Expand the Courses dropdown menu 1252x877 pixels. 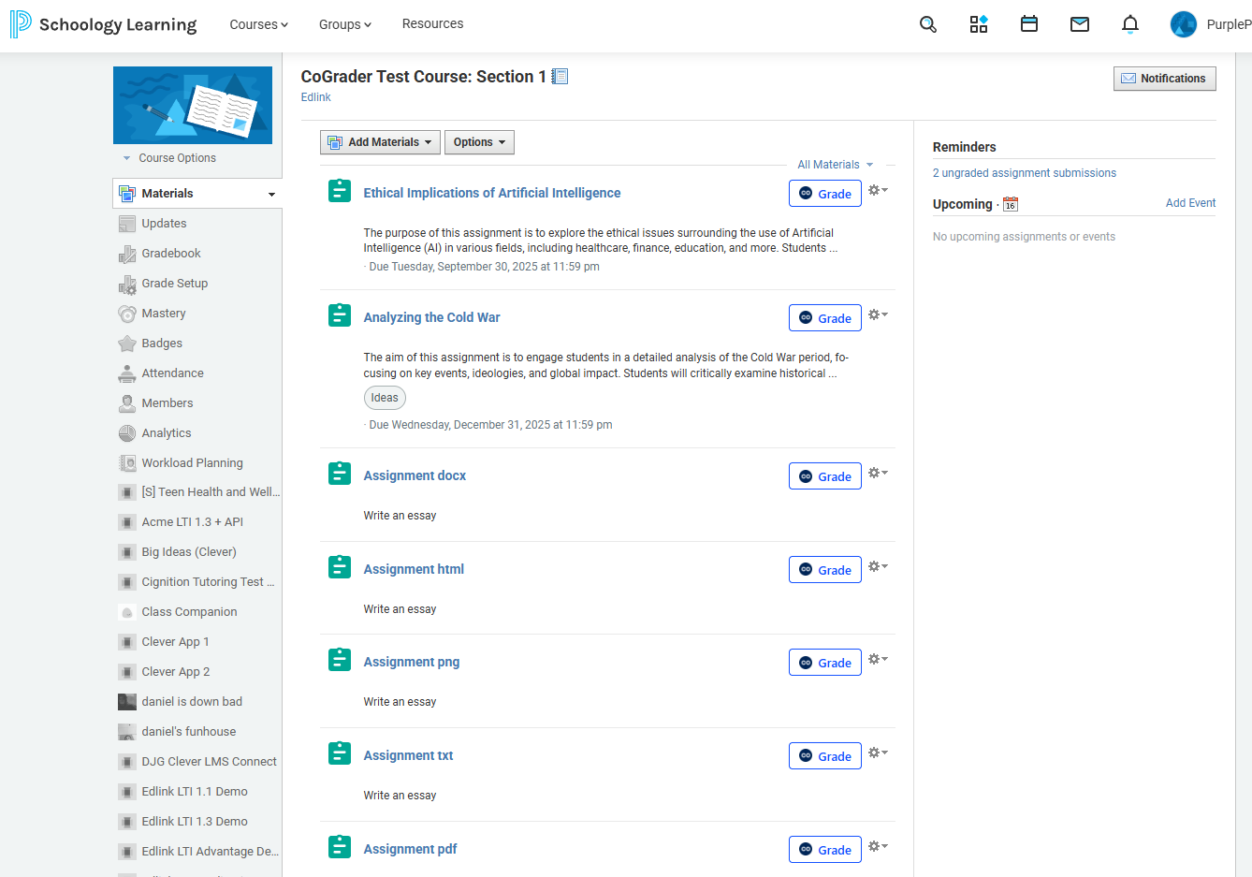[258, 24]
